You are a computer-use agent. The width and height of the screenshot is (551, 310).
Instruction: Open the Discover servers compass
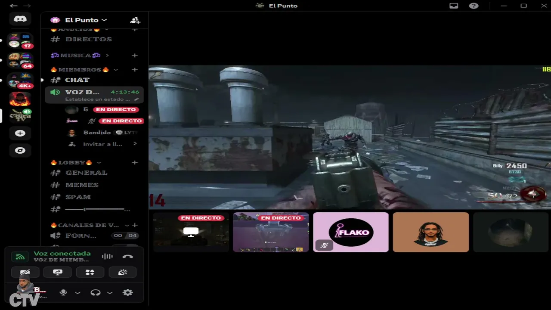pyautogui.click(x=20, y=150)
